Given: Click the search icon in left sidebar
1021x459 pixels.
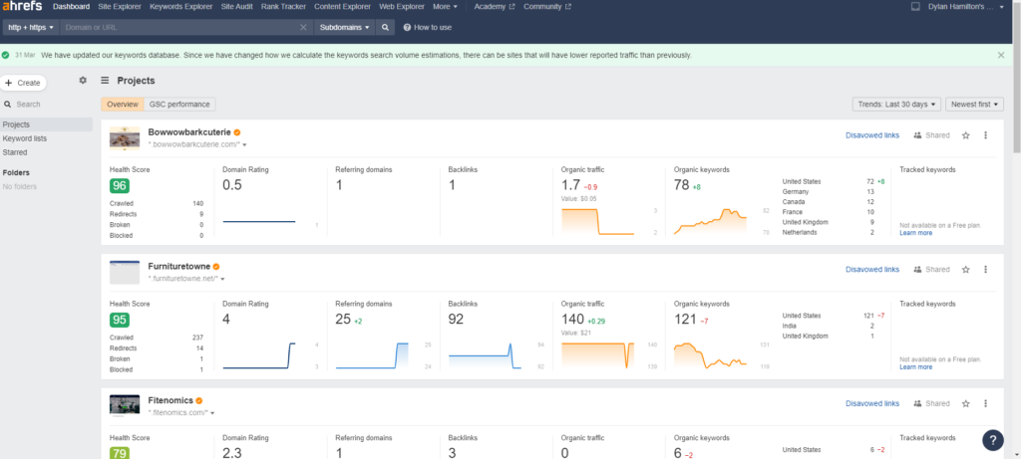Looking at the screenshot, I should (x=8, y=104).
